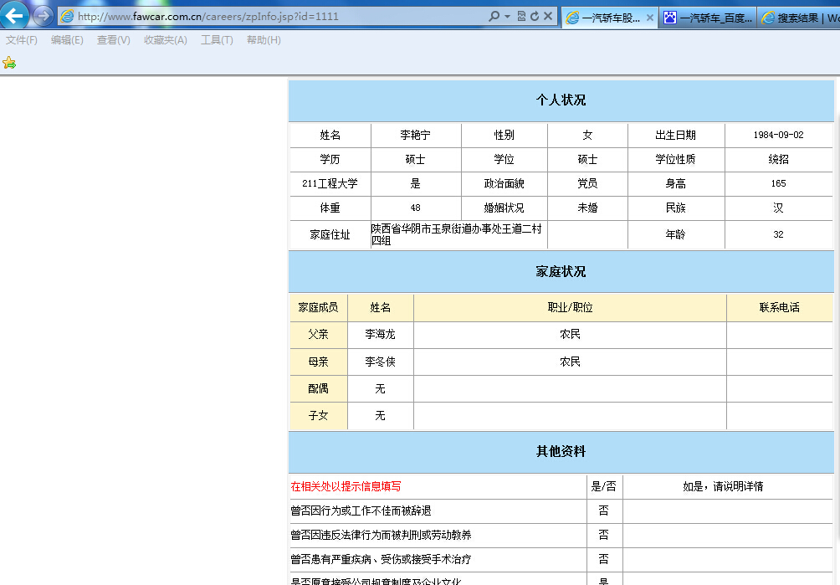Click the 家庭状况 section header
This screenshot has height=585, width=840.
pos(561,272)
